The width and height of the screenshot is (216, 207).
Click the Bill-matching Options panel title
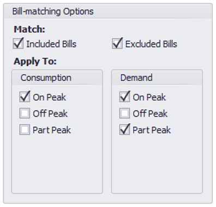coord(53,11)
